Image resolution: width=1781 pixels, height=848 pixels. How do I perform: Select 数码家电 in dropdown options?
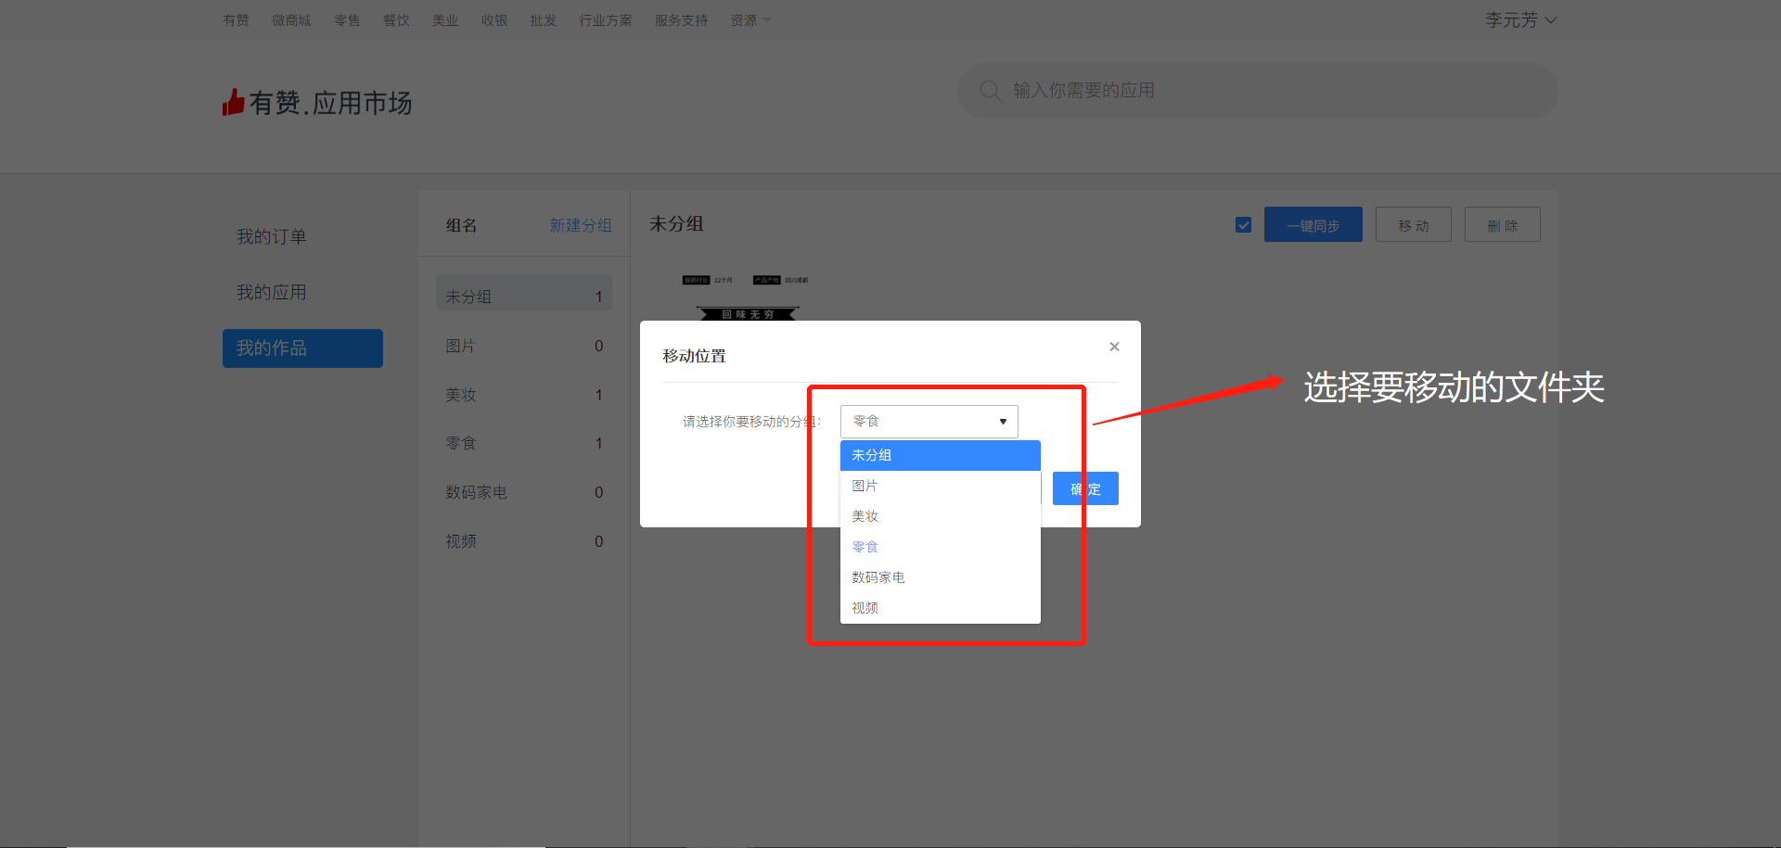939,577
